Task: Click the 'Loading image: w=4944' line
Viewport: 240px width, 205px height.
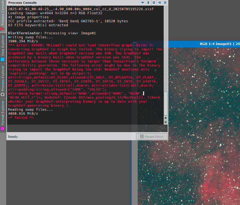Action: click(55, 13)
